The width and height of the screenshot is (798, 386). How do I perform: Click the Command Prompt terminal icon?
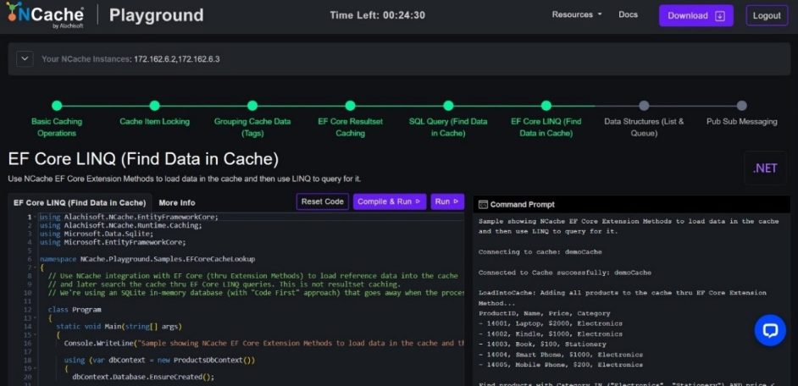pyautogui.click(x=483, y=205)
